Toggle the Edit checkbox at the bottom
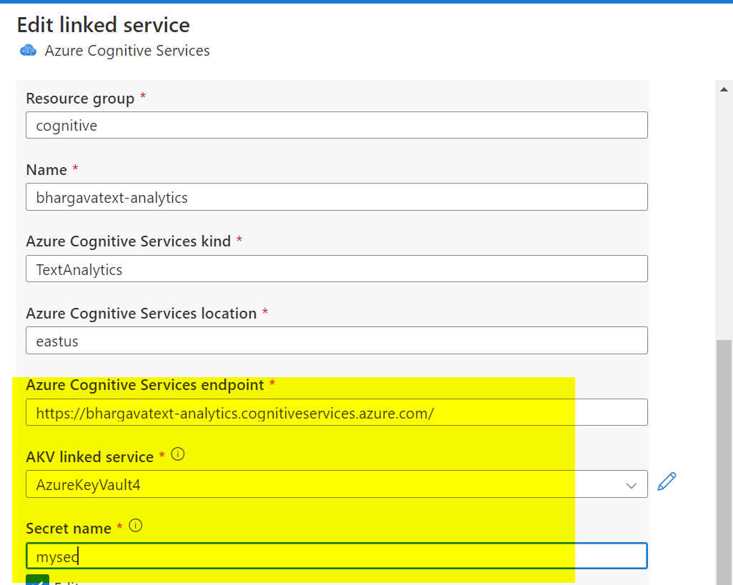 coord(37,581)
